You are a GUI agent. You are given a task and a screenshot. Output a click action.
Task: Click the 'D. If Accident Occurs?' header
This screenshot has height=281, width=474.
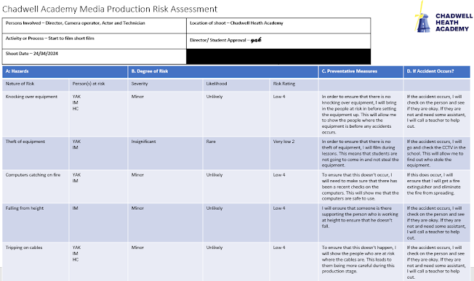pos(437,72)
